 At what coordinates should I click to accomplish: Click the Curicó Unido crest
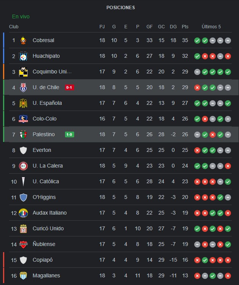point(23,229)
